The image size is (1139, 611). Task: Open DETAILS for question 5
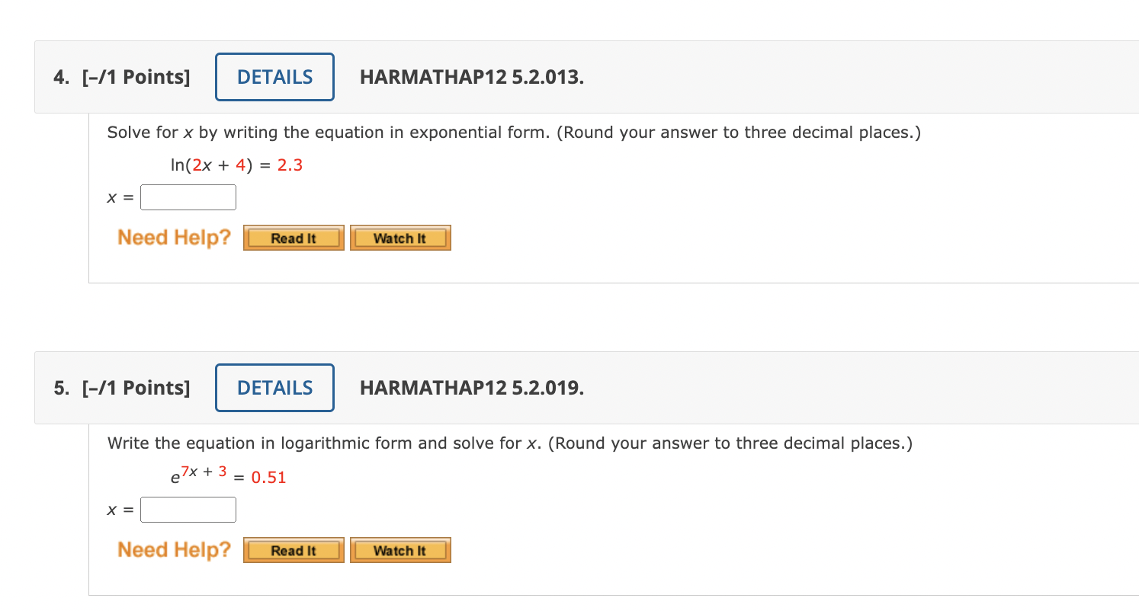point(274,388)
